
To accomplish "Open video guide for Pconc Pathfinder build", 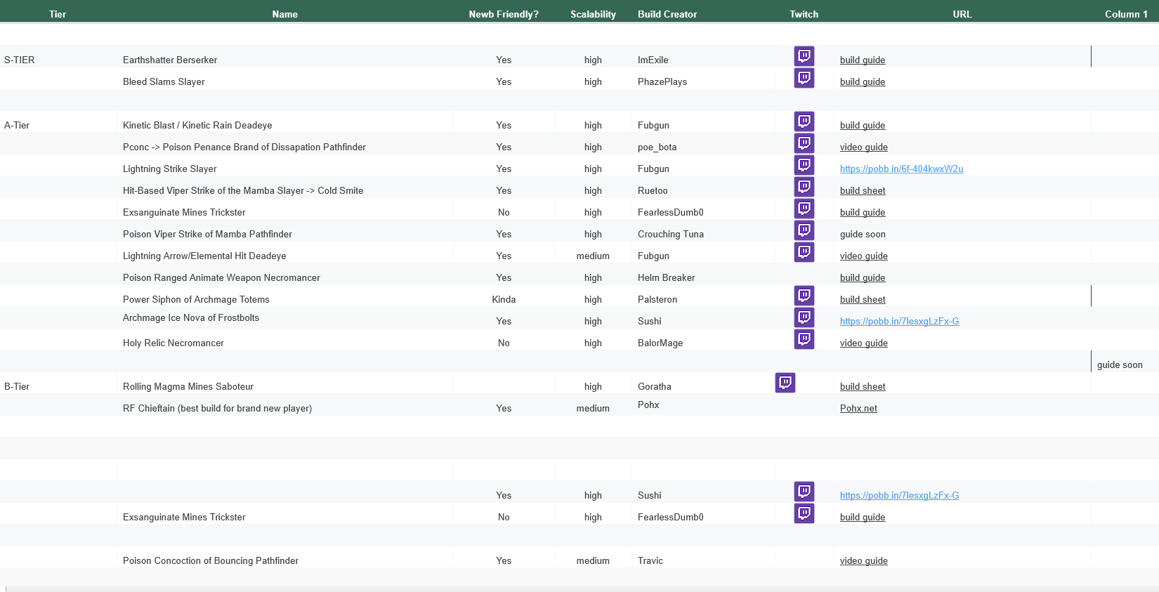I will pyautogui.click(x=864, y=147).
